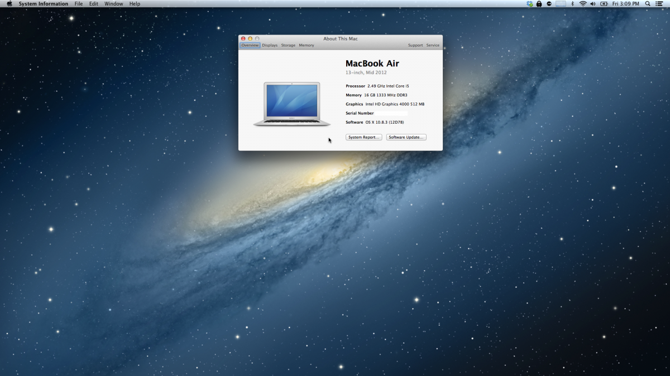Close the About This Mac window
This screenshot has height=376, width=670.
(x=243, y=38)
